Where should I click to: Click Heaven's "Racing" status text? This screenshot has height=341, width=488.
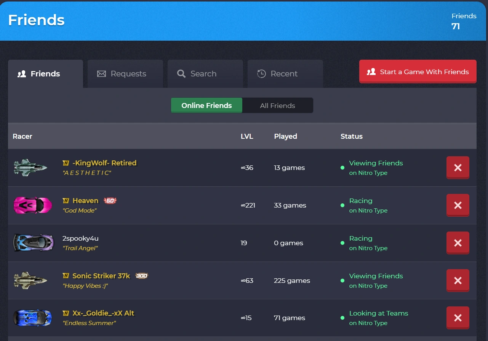pyautogui.click(x=361, y=201)
